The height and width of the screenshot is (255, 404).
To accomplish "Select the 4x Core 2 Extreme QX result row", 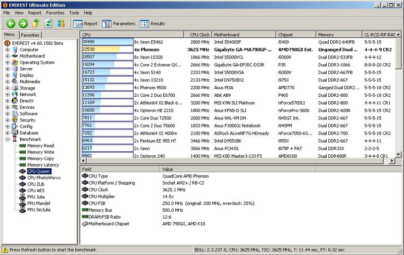I will [238, 65].
